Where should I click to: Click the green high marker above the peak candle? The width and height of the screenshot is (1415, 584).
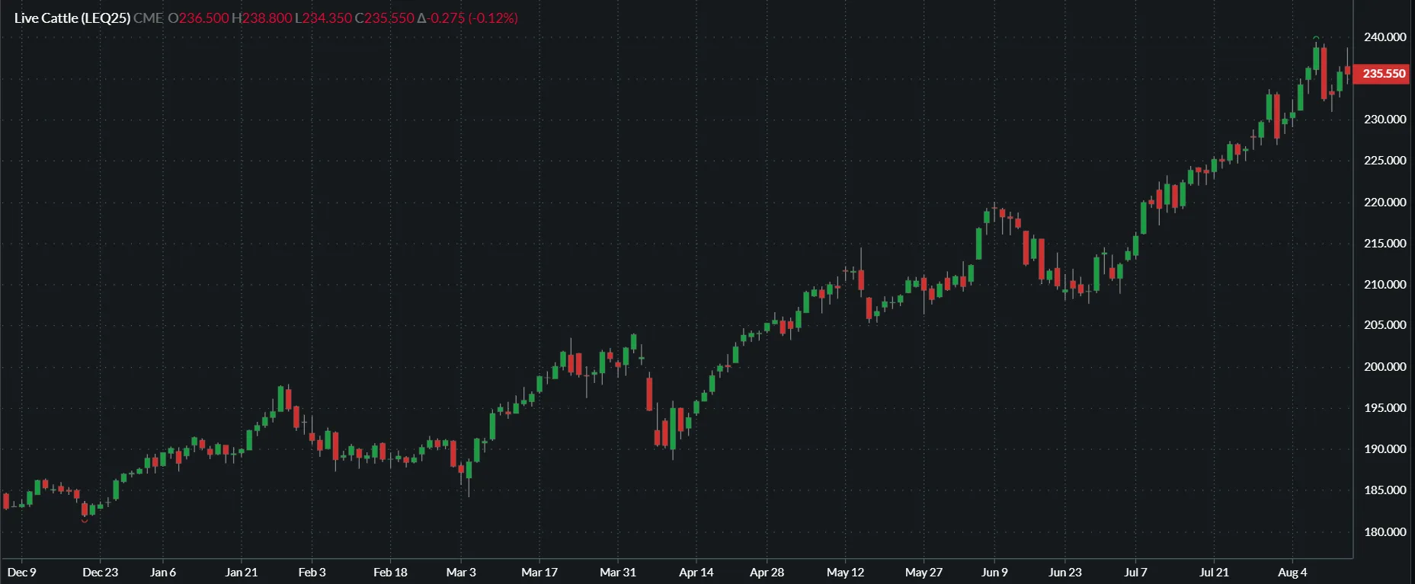click(x=1316, y=37)
